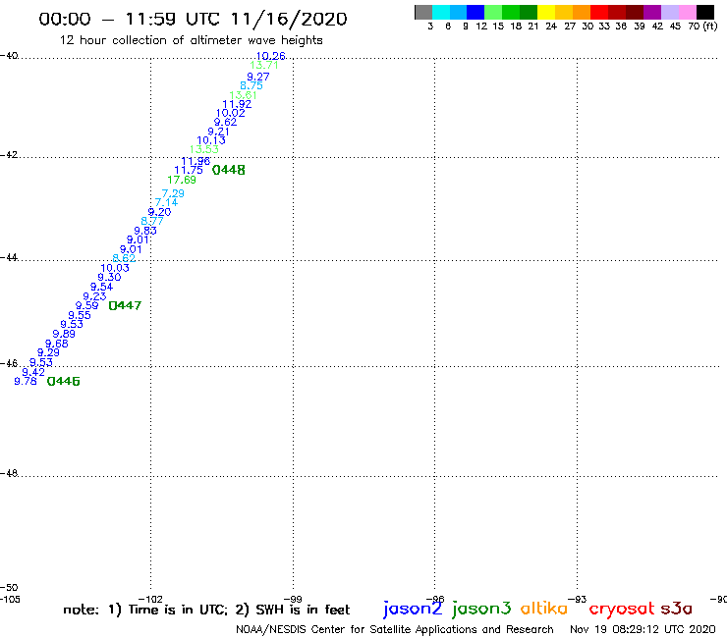Screen dimensions: 727x638
Task: Click the wave height value 13.71
Action: tap(264, 66)
